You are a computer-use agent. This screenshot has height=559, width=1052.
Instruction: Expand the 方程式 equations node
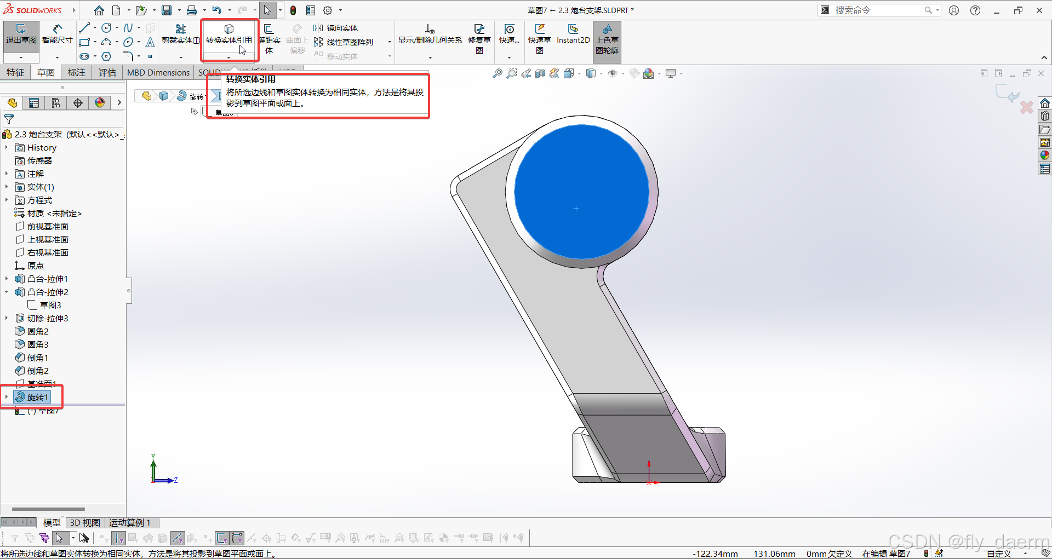7,200
